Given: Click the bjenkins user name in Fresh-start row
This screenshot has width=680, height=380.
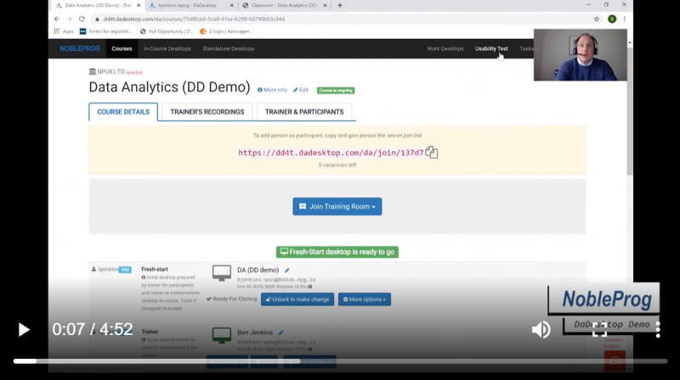Looking at the screenshot, I should pos(108,269).
